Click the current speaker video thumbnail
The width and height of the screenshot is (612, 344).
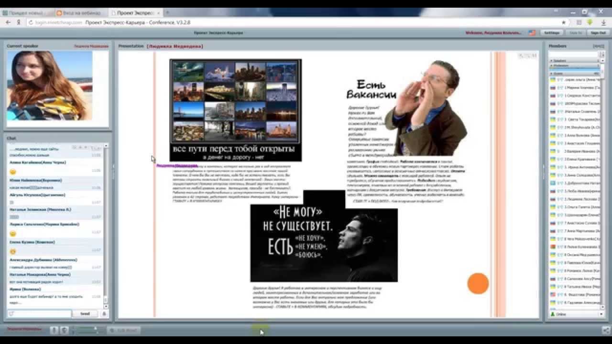click(49, 86)
